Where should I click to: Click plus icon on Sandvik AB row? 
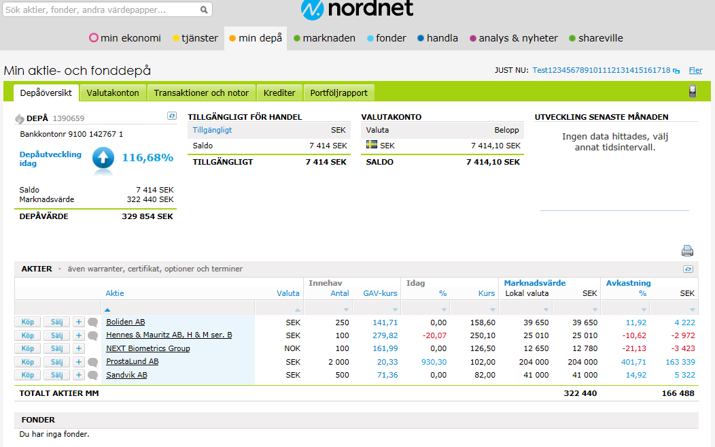coord(78,375)
